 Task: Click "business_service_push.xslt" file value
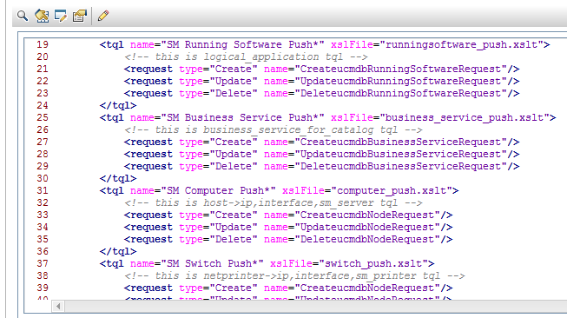(465, 117)
